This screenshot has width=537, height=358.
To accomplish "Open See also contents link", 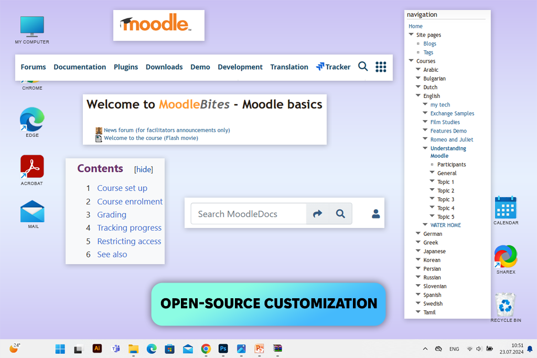I will (x=112, y=254).
